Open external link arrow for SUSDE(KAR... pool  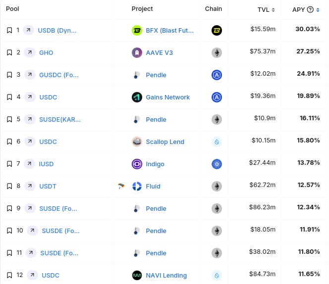point(30,119)
